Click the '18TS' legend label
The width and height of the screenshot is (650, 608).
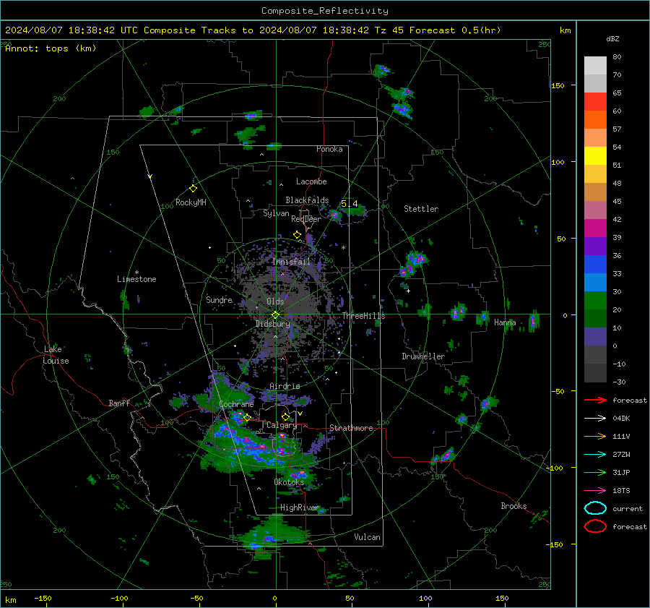click(x=621, y=491)
